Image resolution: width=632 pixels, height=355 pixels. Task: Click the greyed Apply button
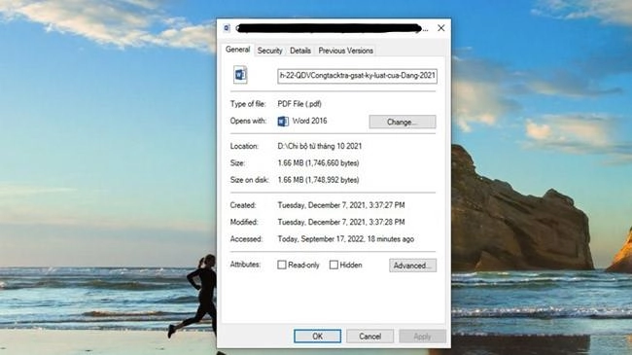pos(422,337)
